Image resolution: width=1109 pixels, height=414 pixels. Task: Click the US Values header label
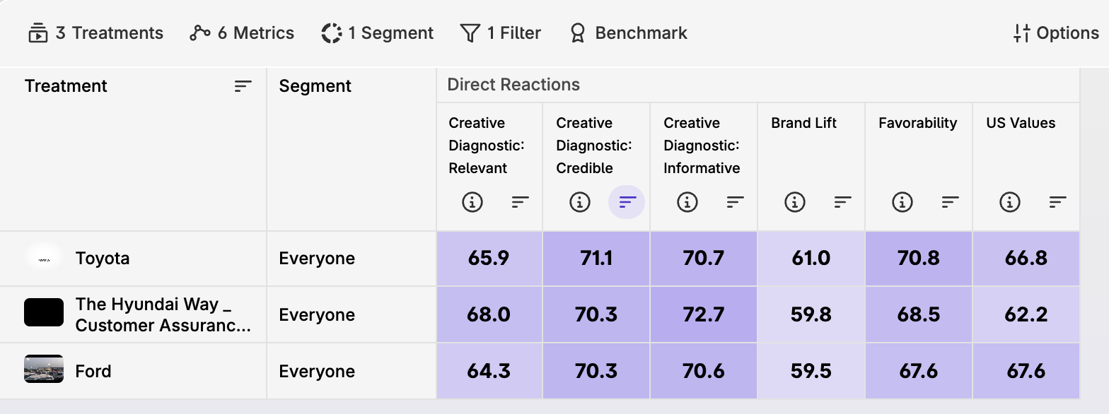pyautogui.click(x=1021, y=123)
